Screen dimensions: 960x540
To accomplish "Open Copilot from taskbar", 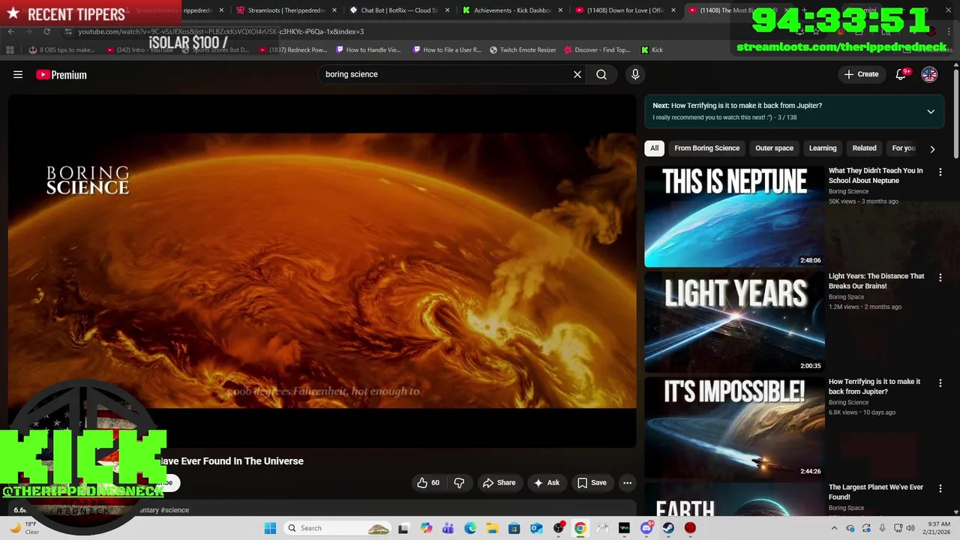I will pyautogui.click(x=427, y=528).
